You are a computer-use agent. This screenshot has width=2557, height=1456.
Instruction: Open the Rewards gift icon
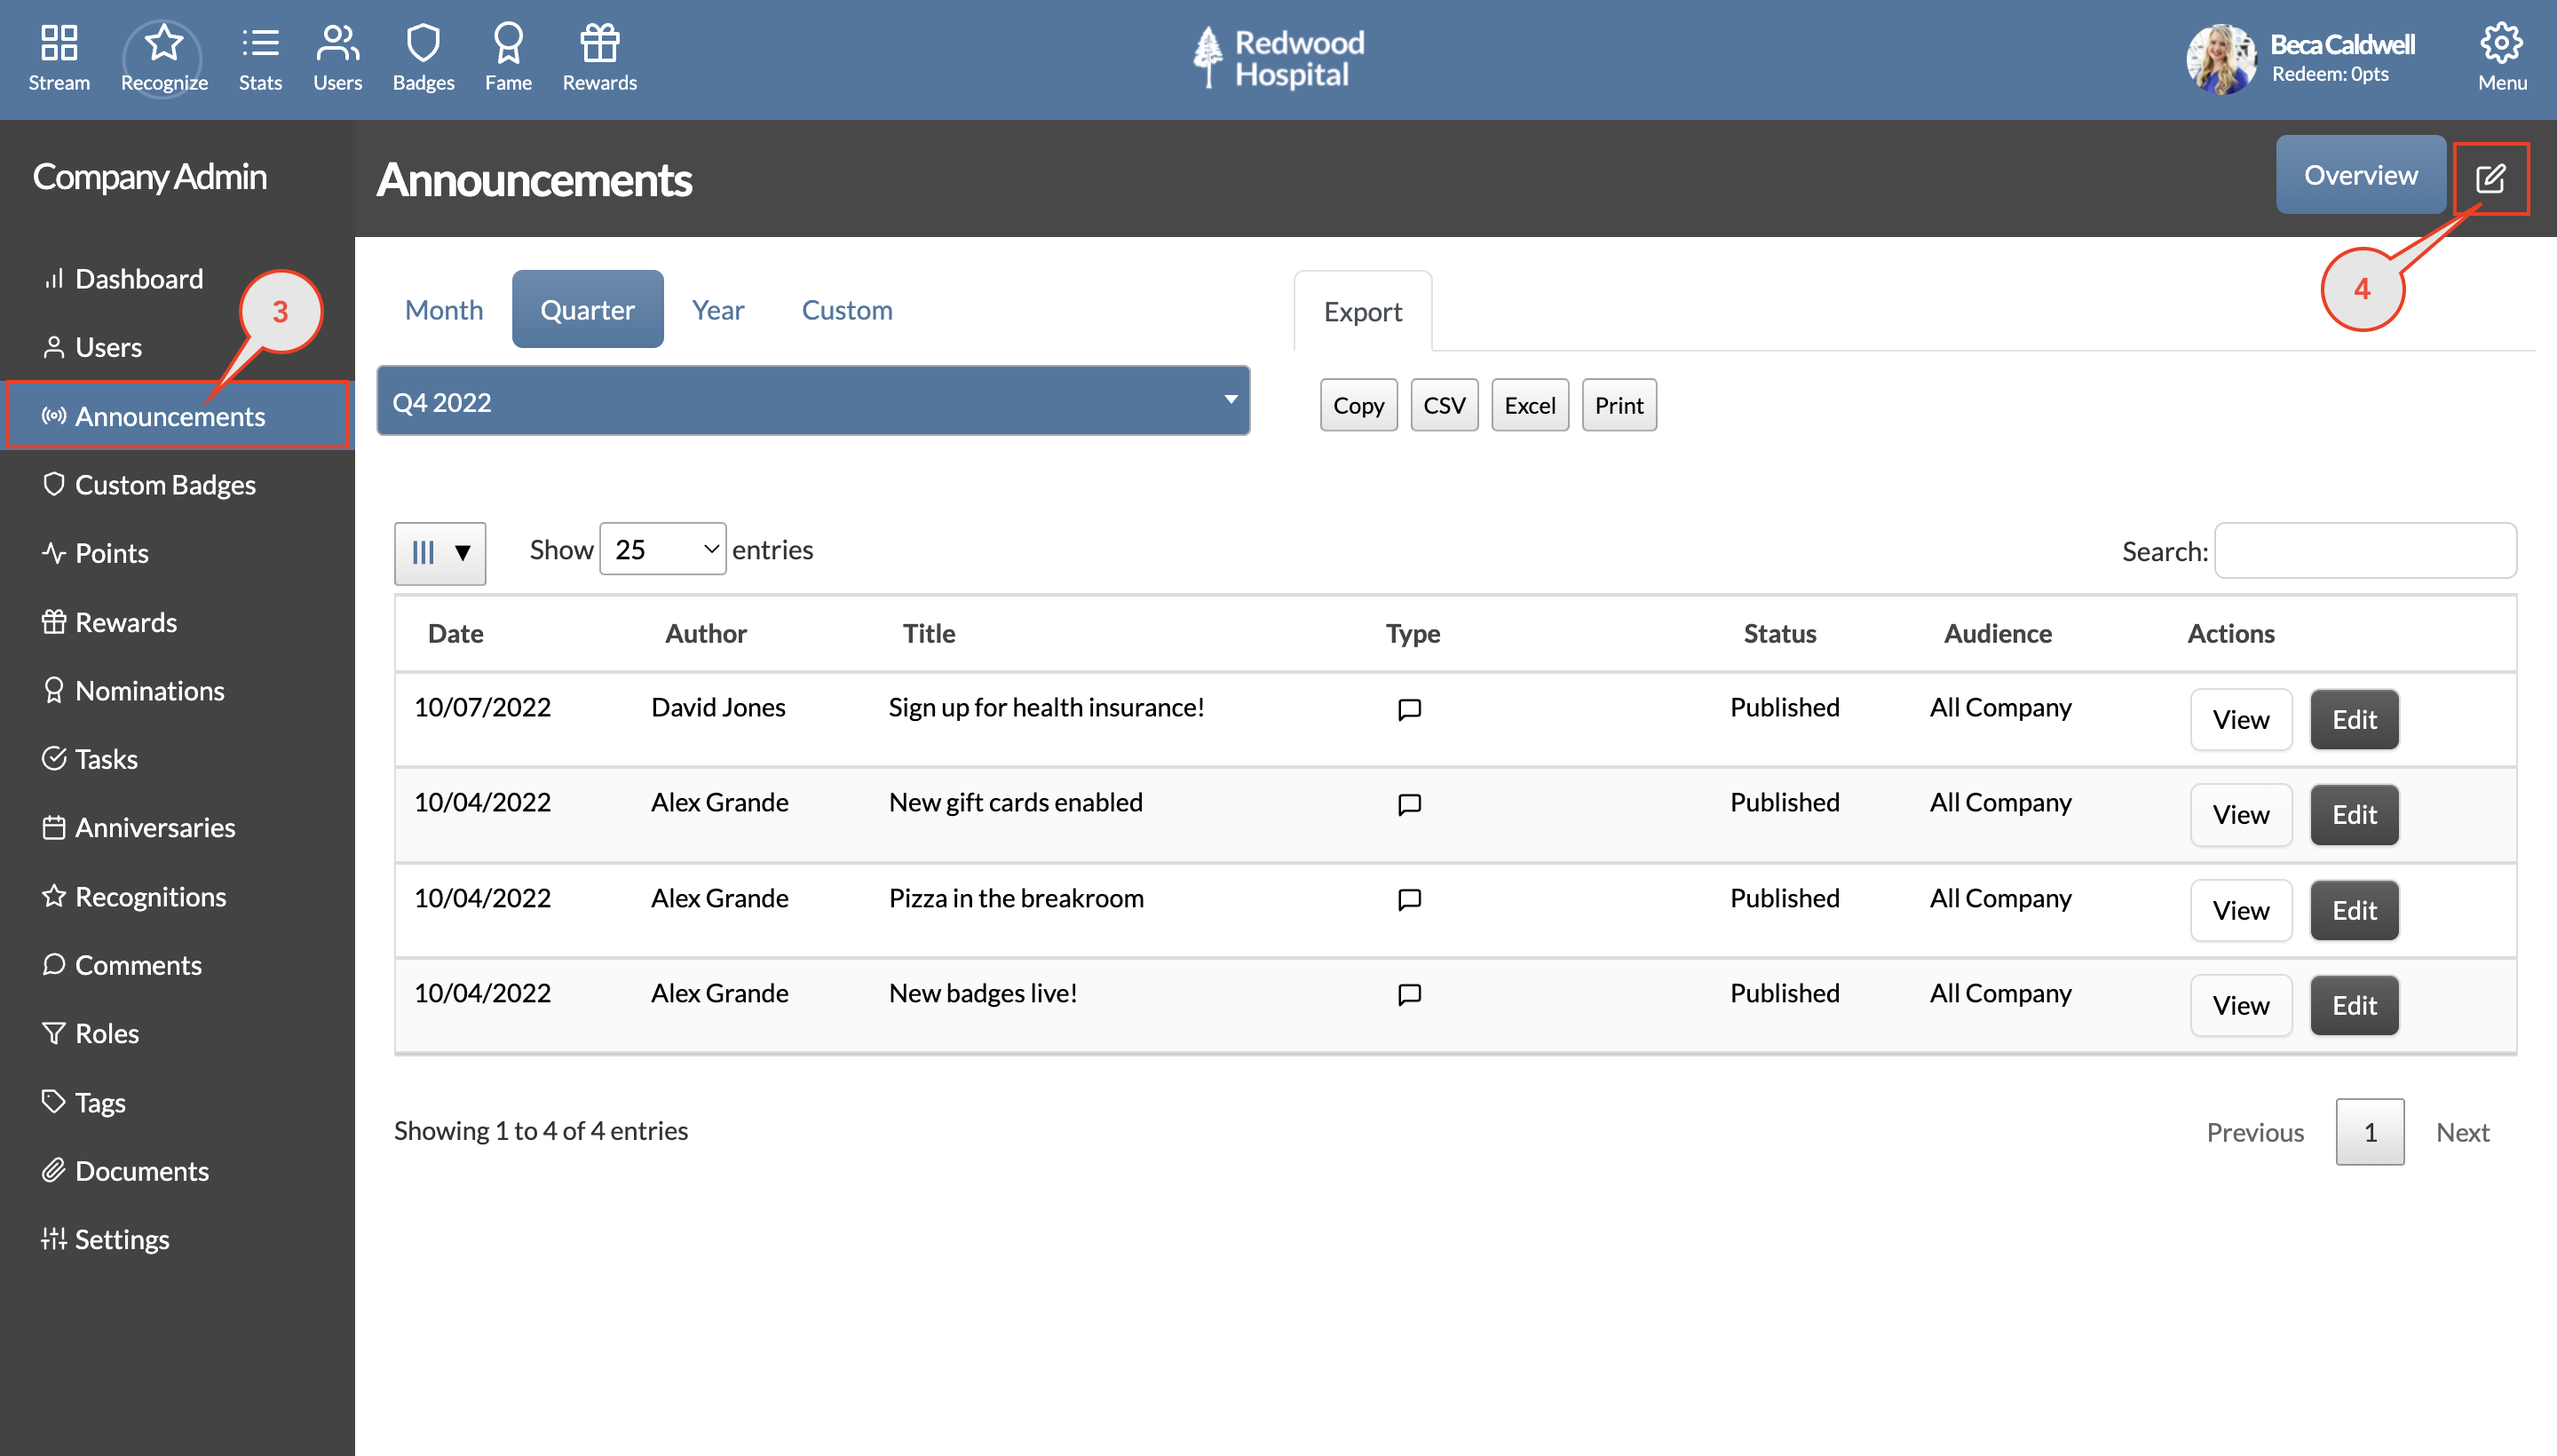(598, 55)
